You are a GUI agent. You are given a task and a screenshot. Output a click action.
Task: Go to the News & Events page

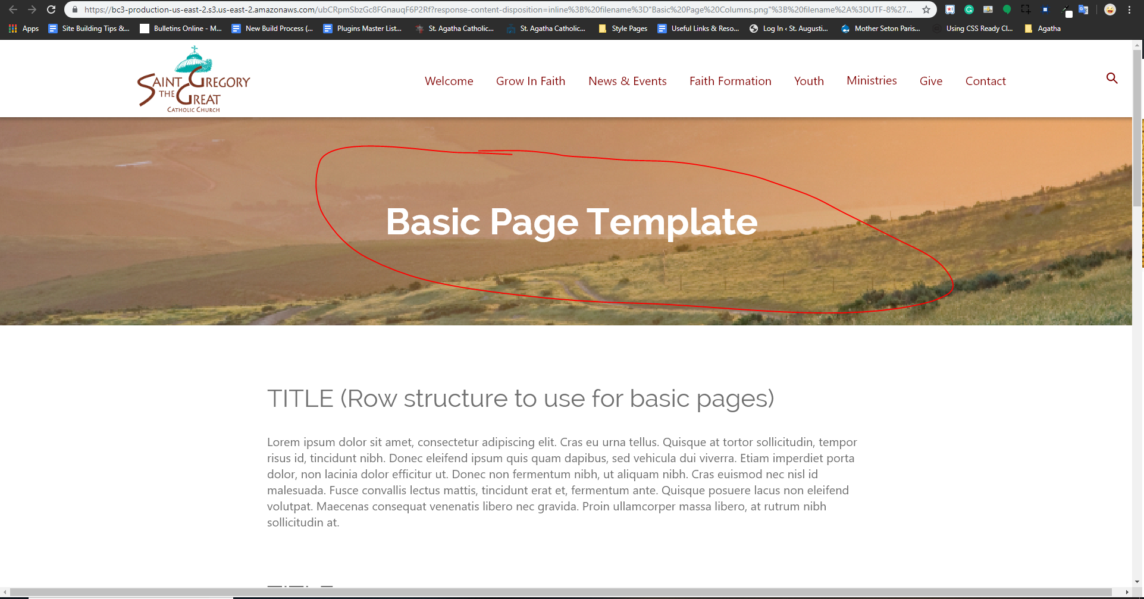tap(627, 81)
